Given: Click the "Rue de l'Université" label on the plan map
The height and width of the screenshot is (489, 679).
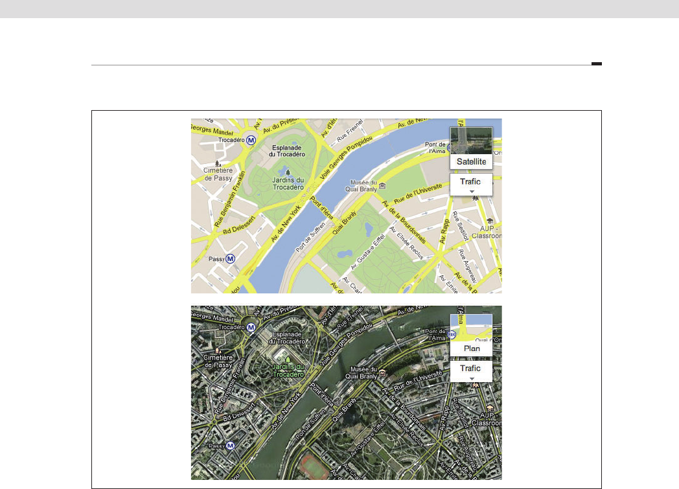Looking at the screenshot, I should [418, 194].
